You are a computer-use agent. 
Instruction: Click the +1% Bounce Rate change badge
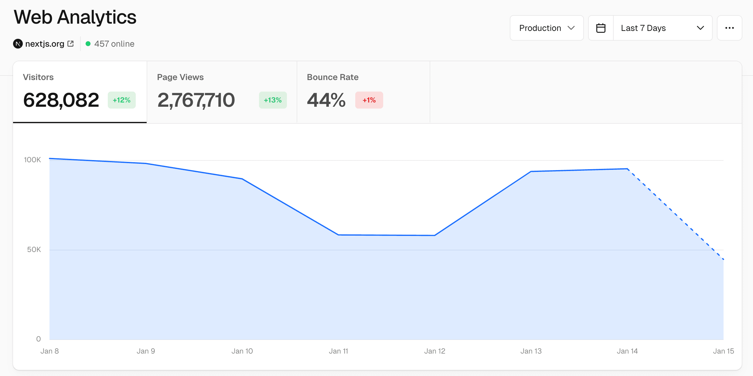pos(369,100)
